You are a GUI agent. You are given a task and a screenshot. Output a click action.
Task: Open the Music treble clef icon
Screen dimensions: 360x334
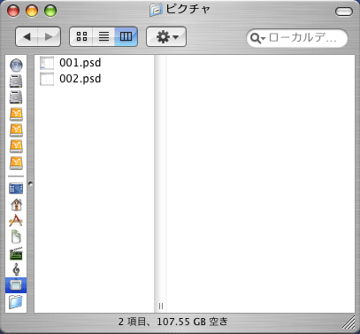[x=17, y=269]
